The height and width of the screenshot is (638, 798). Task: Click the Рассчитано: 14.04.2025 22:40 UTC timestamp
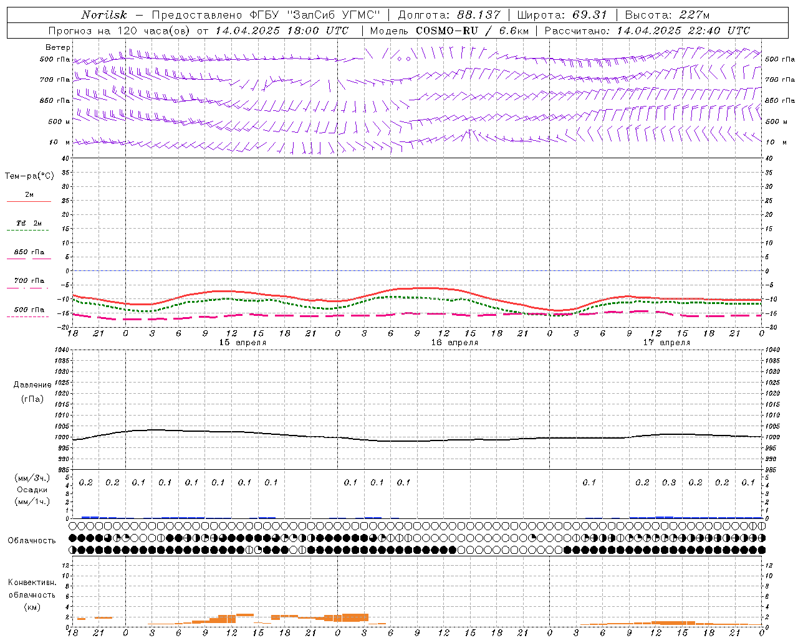click(647, 31)
